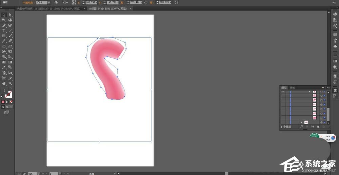Click the orange opacity label link

click(28, 3)
